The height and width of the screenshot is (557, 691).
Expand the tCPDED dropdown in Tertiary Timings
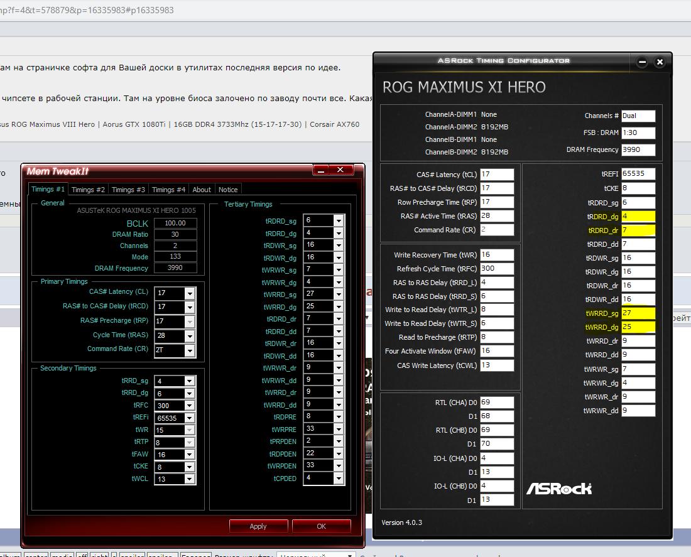(339, 478)
